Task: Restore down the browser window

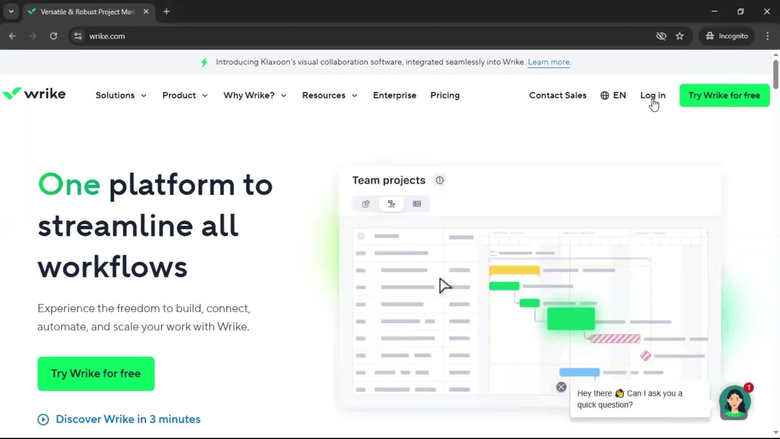Action: click(x=741, y=12)
